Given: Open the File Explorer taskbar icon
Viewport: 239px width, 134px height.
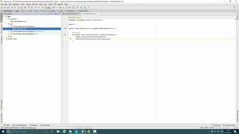Looking at the screenshot, I should pos(58,131).
